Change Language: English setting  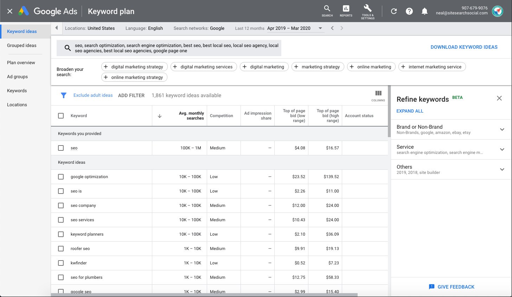tap(144, 28)
